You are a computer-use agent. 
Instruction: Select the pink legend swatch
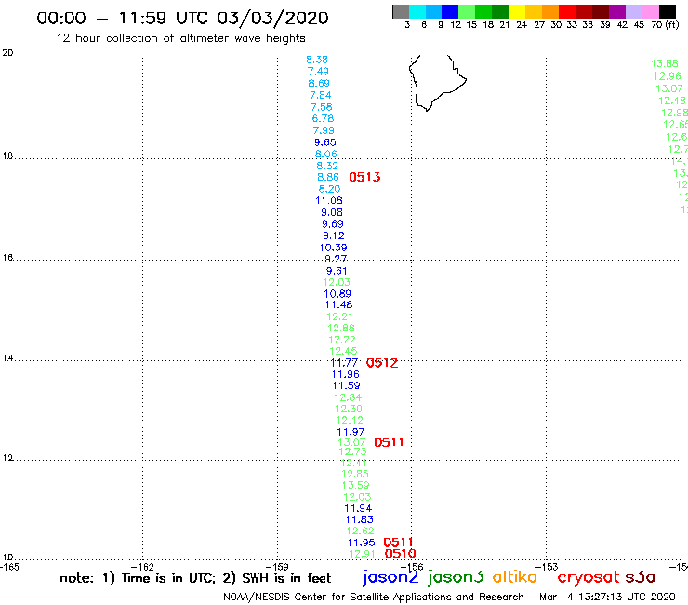(x=650, y=11)
